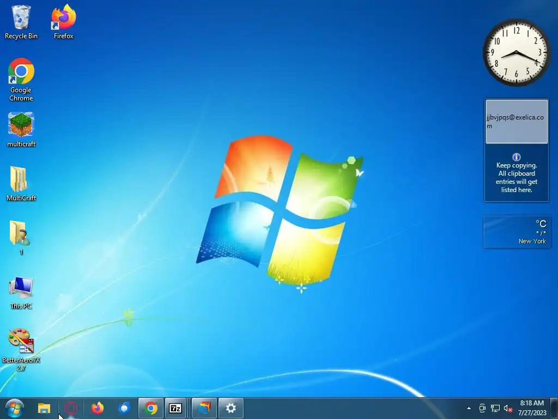Select the Firefox desktop shortcut
The height and width of the screenshot is (419, 558).
click(x=64, y=22)
